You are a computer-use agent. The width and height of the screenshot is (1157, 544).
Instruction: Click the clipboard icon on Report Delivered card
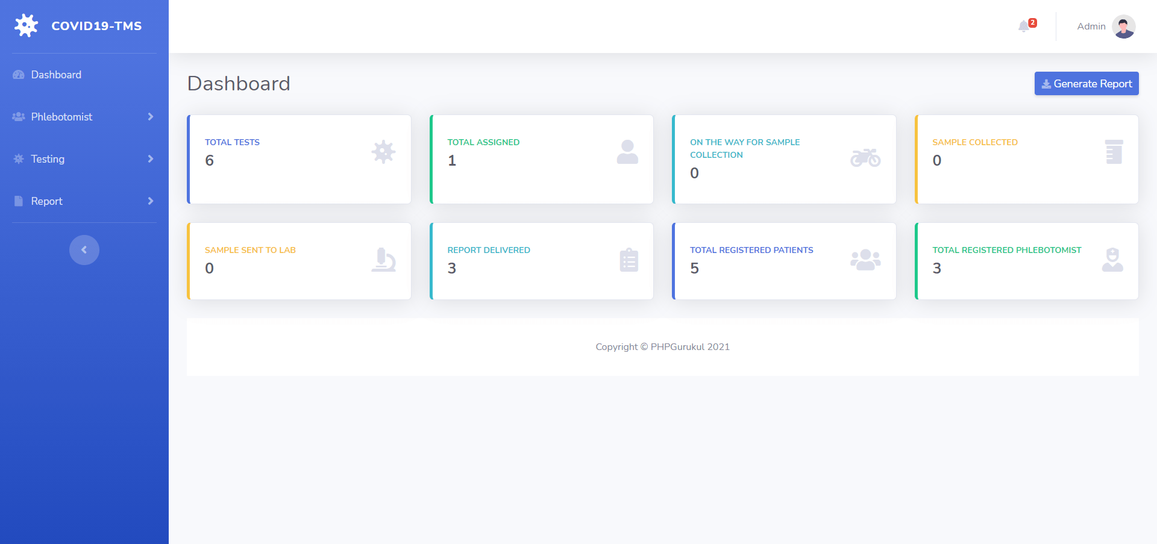pyautogui.click(x=629, y=260)
